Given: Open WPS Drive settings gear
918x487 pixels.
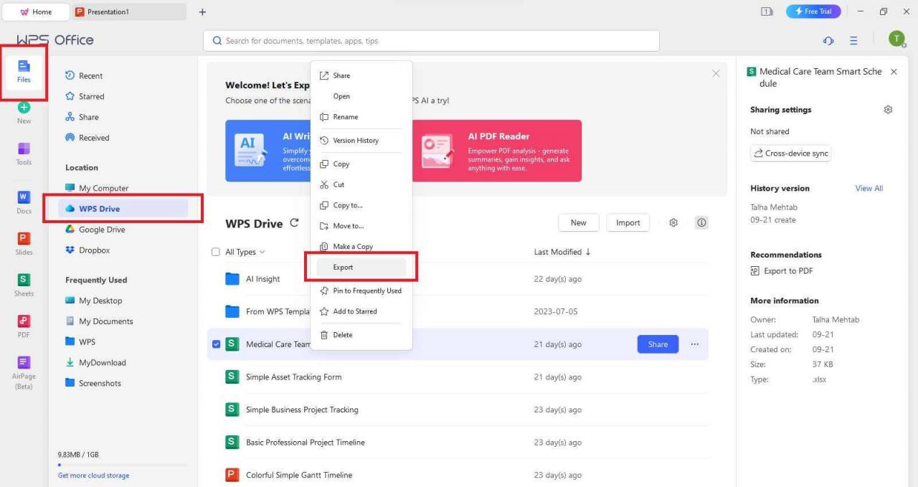Looking at the screenshot, I should [673, 222].
